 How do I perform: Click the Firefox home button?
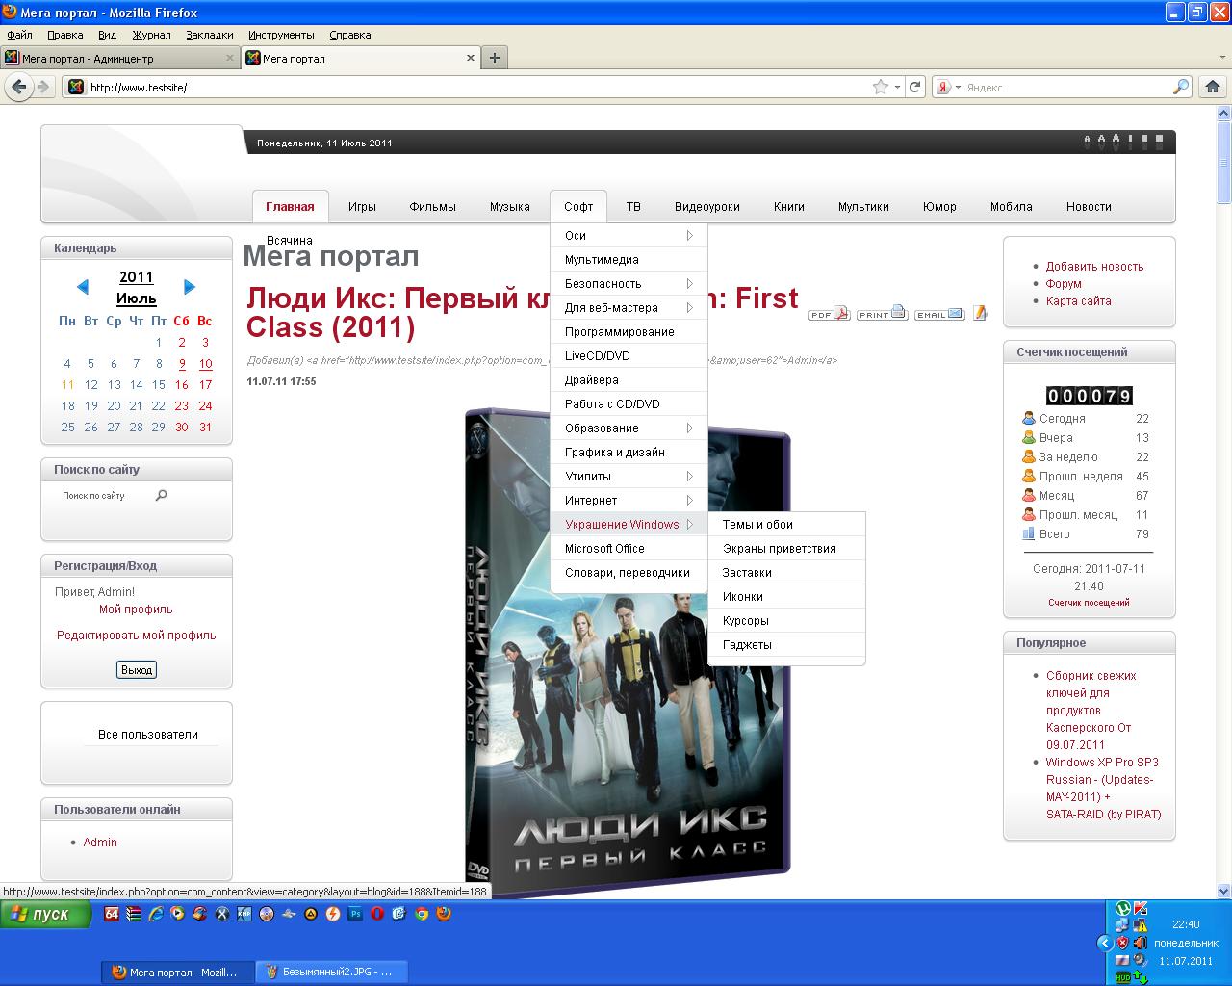pos(1212,87)
